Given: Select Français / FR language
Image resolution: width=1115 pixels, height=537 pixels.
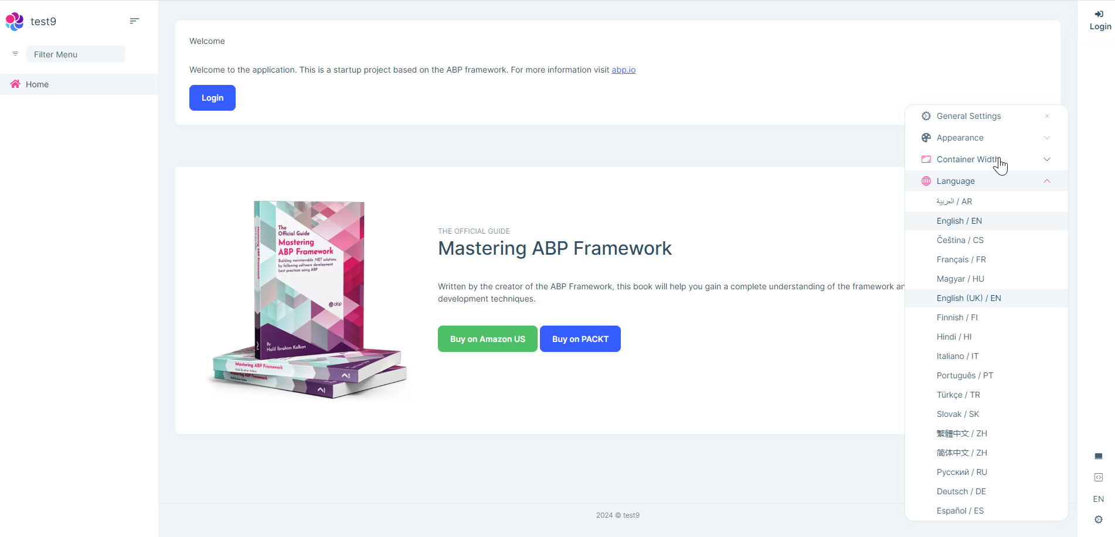Looking at the screenshot, I should (x=986, y=259).
